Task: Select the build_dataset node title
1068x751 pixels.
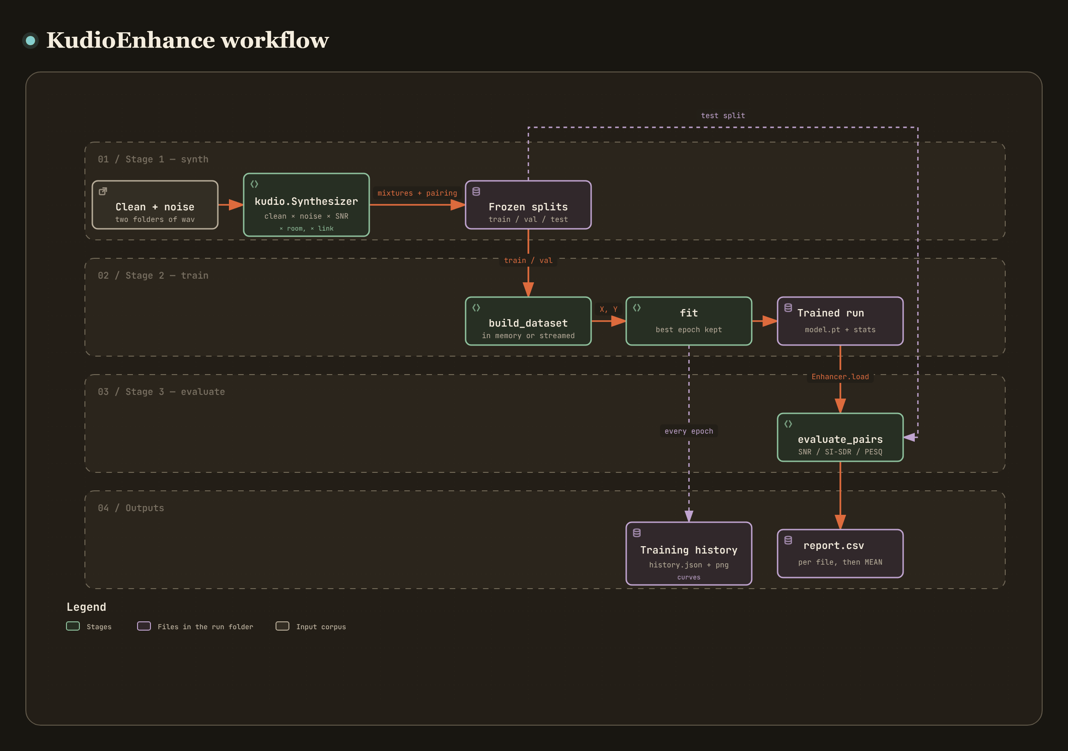Action: (x=528, y=323)
